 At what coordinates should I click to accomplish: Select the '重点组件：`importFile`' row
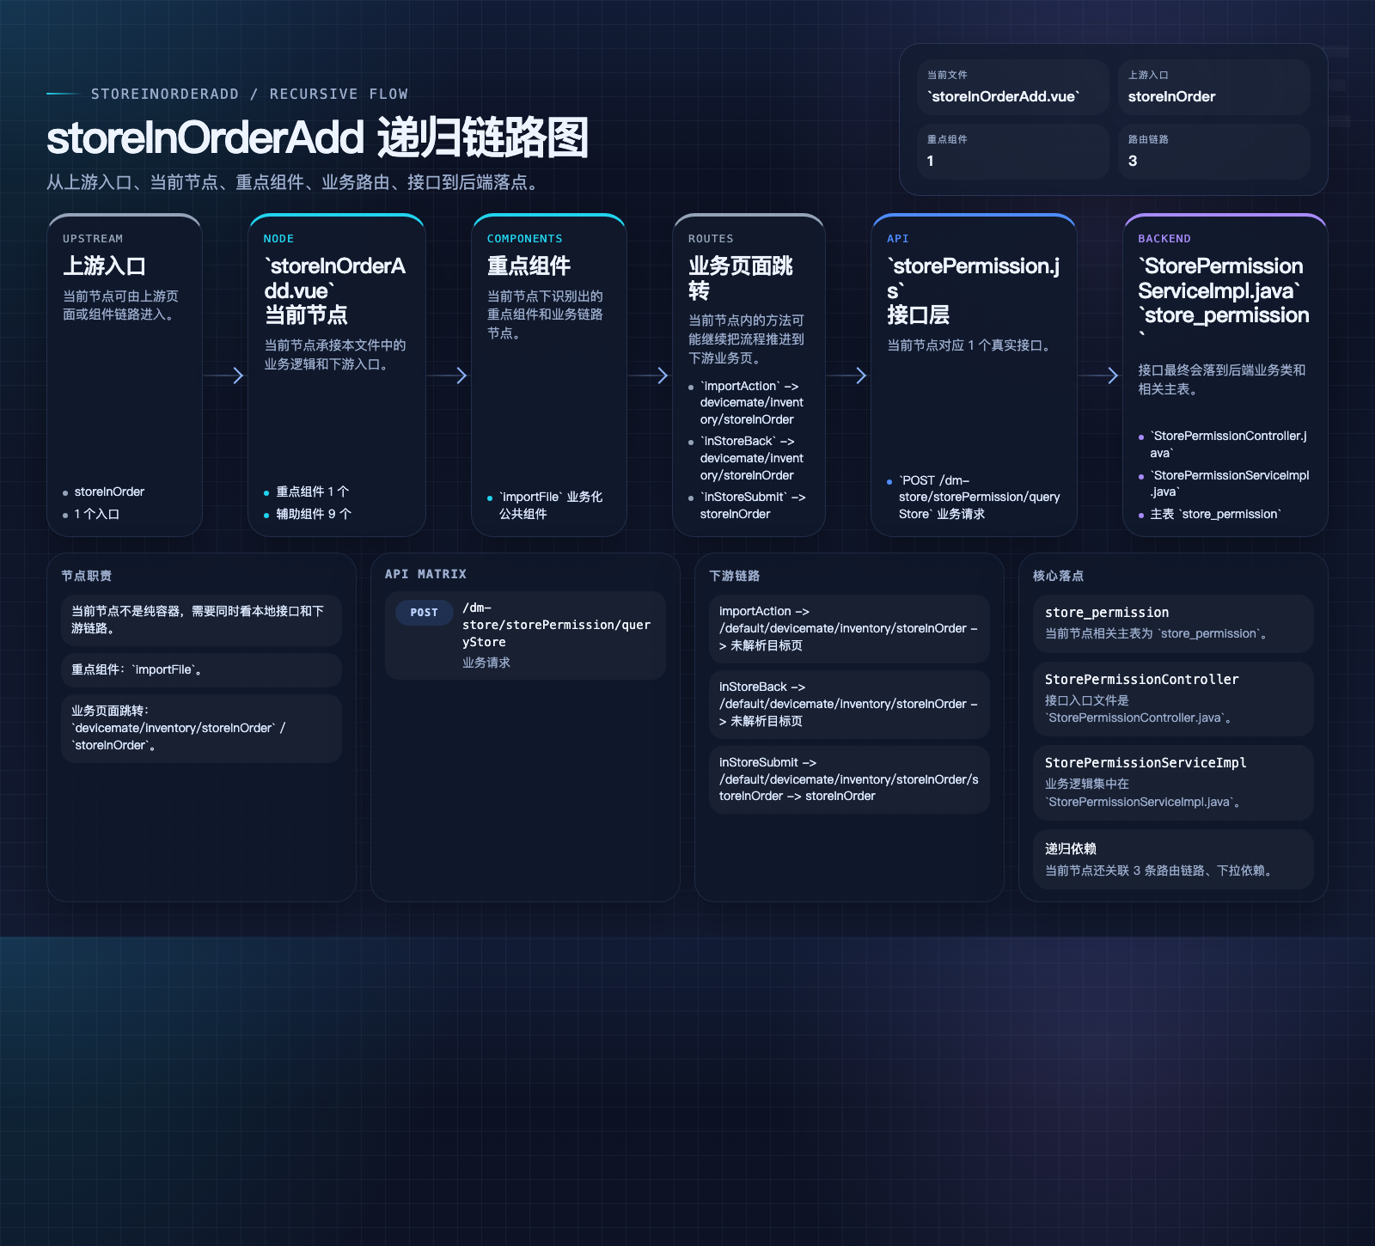(201, 669)
